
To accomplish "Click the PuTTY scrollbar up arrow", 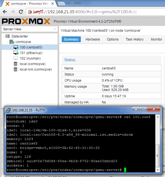I will point(158,117).
